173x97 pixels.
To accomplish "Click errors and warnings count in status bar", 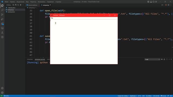I will point(6,96).
